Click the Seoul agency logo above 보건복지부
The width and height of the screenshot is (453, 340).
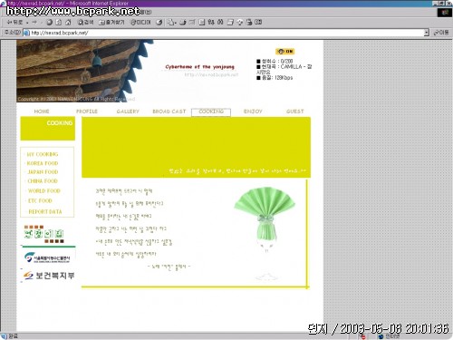(x=47, y=257)
